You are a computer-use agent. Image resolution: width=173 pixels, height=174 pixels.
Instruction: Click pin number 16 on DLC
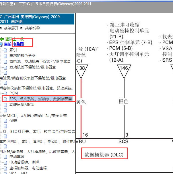[x=85, y=135]
